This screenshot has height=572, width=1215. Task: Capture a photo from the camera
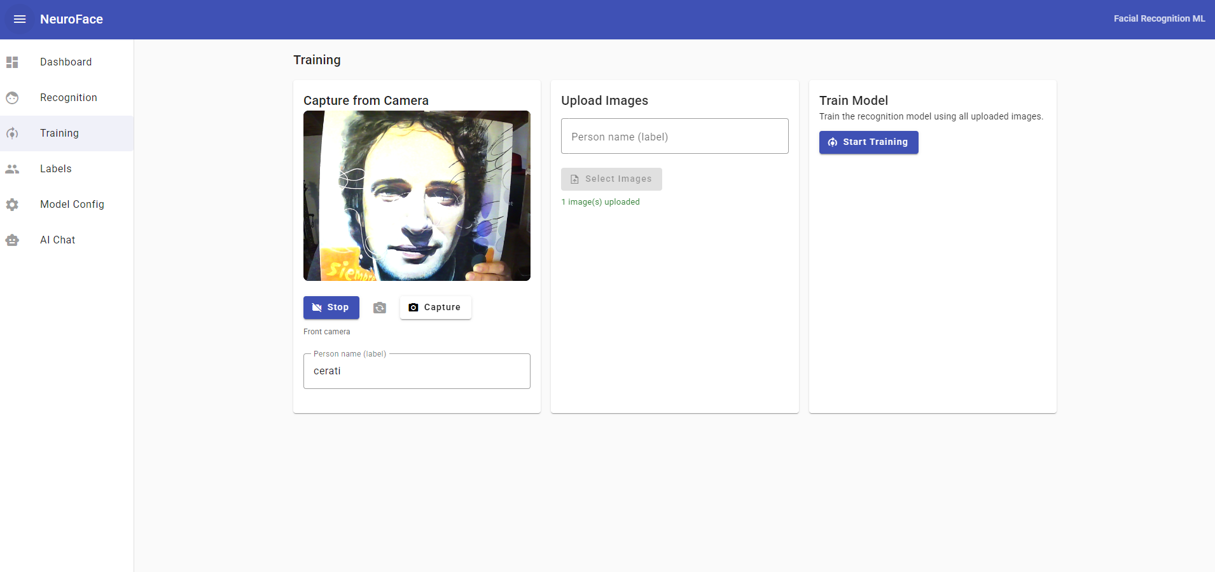pyautogui.click(x=435, y=307)
